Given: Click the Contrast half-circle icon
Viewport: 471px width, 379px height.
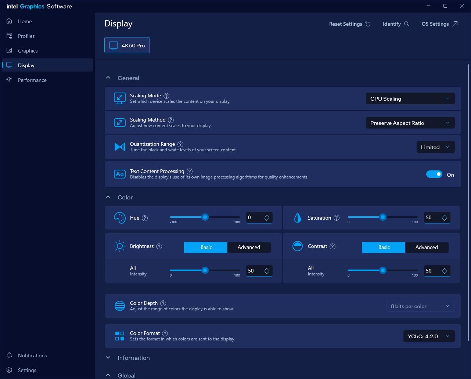Looking at the screenshot, I should 297,246.
